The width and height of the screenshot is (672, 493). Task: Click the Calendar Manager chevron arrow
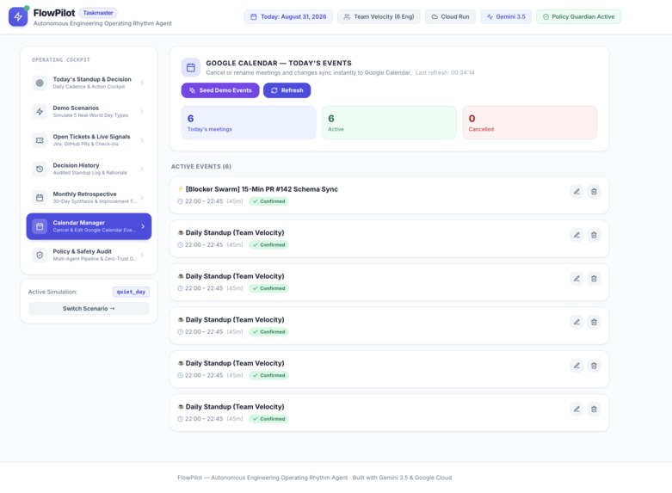143,226
